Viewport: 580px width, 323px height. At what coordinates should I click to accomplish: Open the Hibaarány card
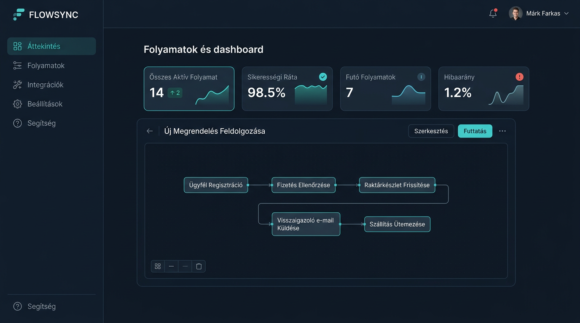coord(483,89)
